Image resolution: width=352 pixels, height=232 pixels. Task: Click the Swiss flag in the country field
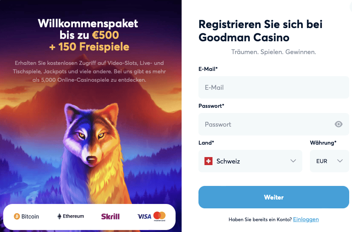click(209, 161)
